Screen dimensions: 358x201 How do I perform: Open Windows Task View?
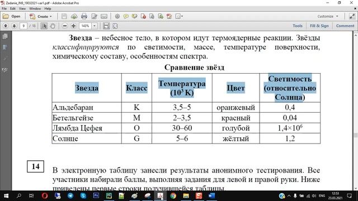click(x=31, y=196)
